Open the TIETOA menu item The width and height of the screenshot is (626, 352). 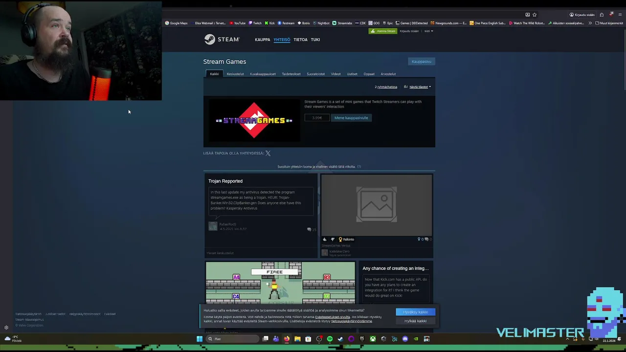point(300,40)
